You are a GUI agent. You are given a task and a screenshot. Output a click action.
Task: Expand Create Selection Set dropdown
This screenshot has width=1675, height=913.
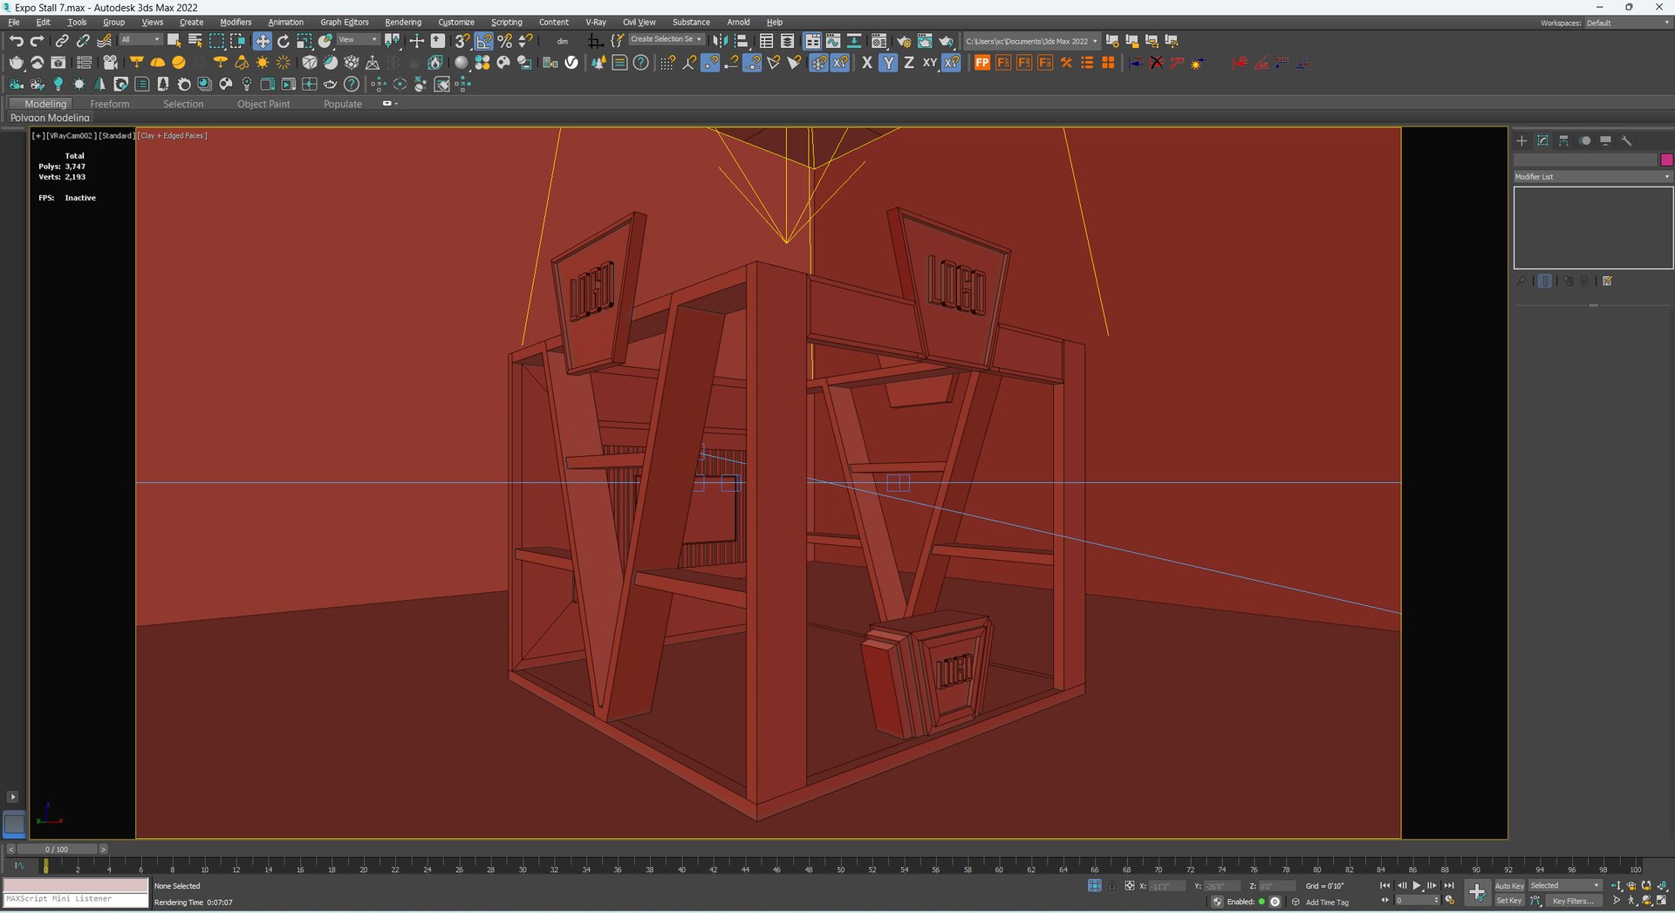click(667, 39)
